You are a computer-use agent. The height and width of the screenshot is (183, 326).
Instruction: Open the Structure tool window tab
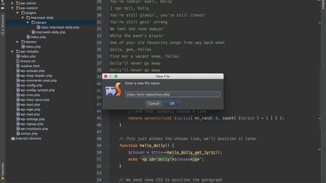pos(3,25)
